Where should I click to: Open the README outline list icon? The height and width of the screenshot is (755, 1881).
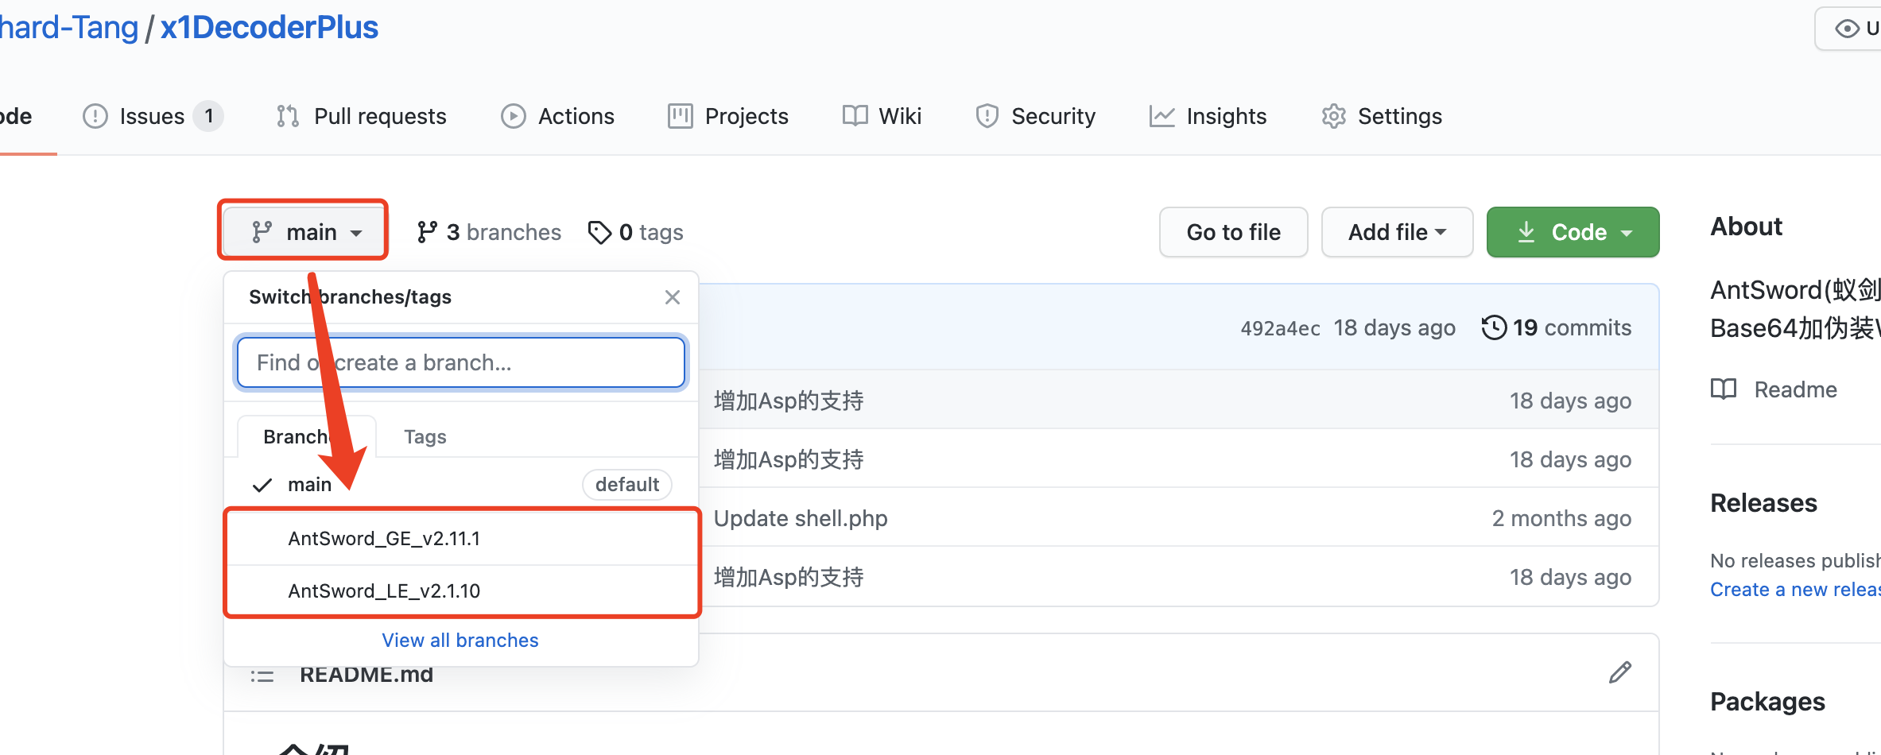(x=262, y=676)
